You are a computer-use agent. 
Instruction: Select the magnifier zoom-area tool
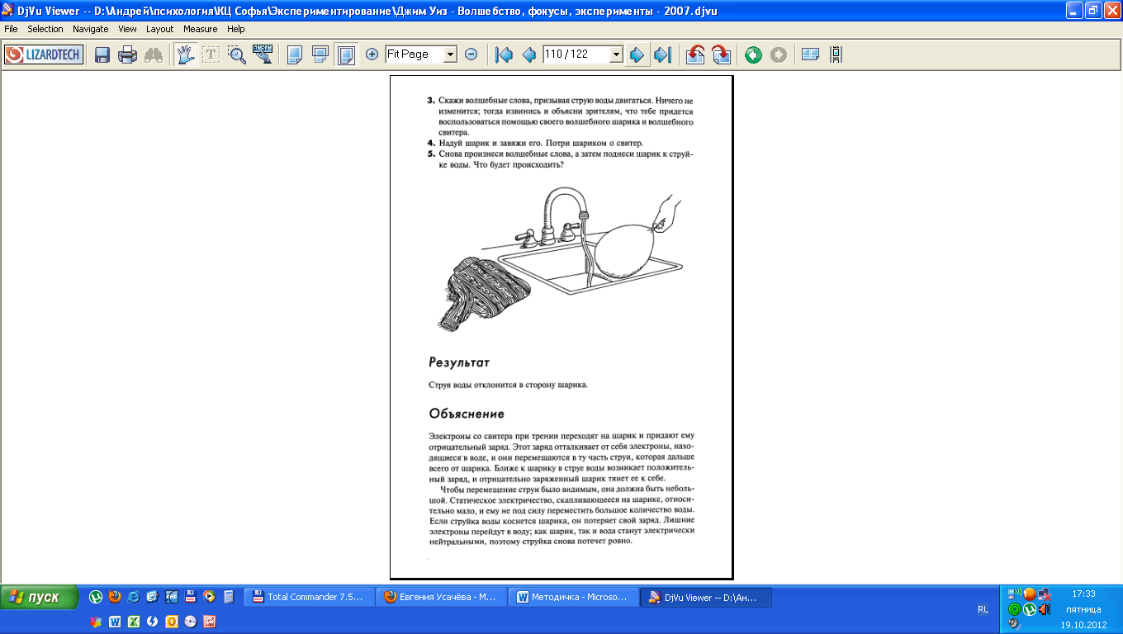237,54
